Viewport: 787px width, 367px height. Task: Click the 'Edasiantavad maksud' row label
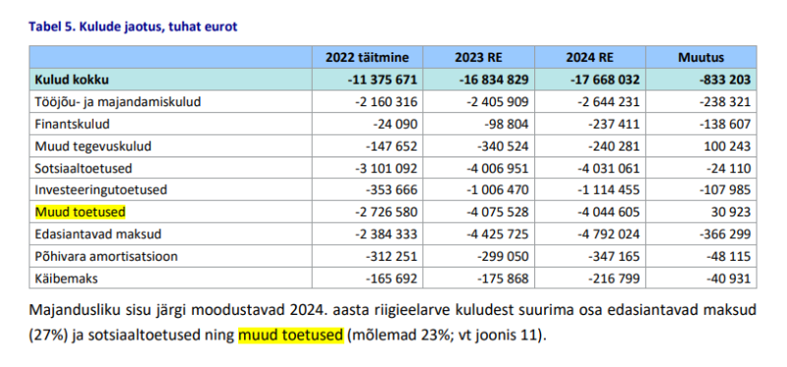tap(98, 234)
